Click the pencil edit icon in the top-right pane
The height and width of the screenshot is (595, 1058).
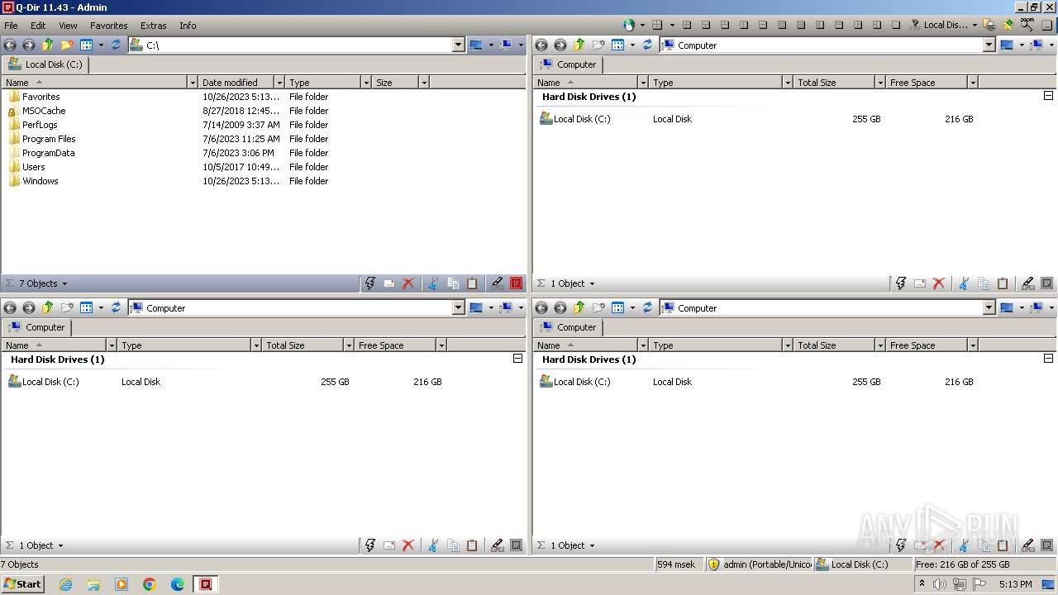tap(1028, 283)
